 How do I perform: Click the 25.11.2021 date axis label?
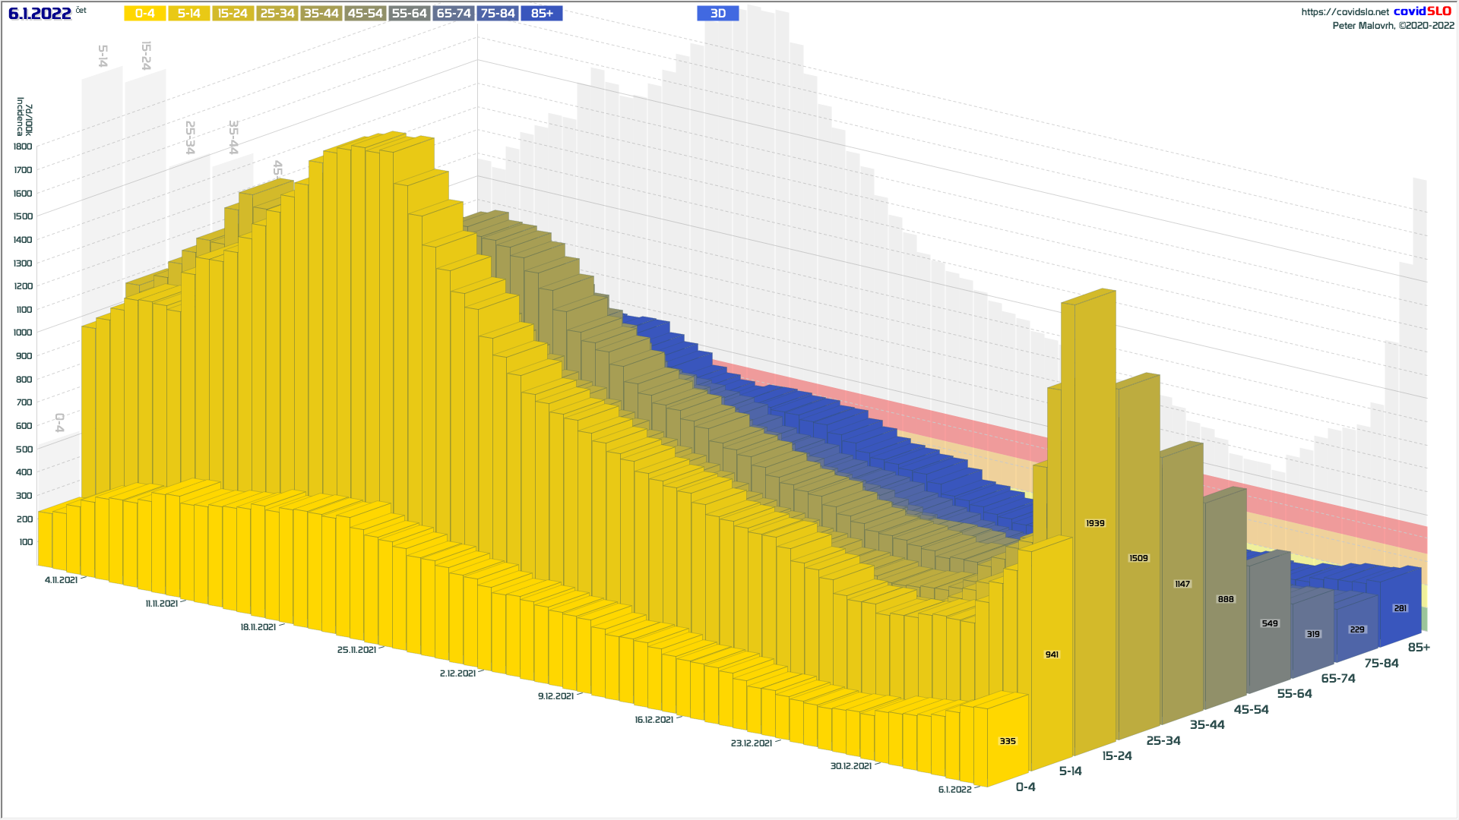pos(357,650)
